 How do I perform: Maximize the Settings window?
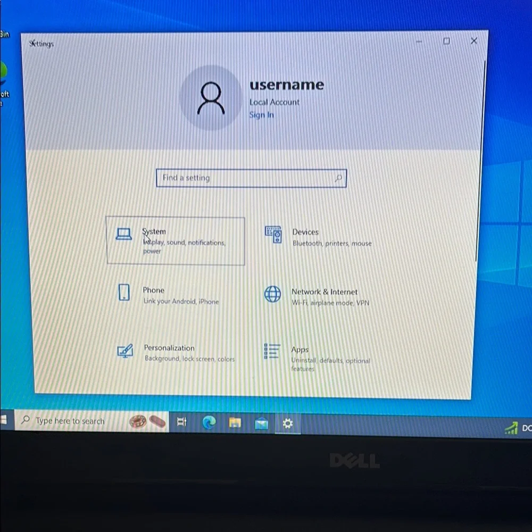click(446, 41)
